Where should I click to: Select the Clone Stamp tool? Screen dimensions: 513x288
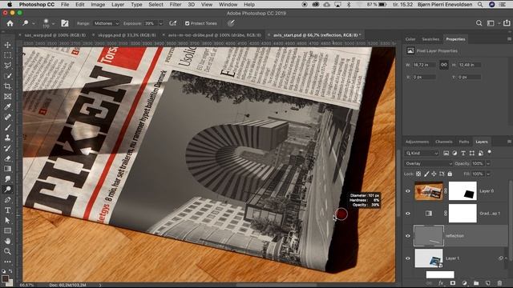pyautogui.click(x=7, y=138)
